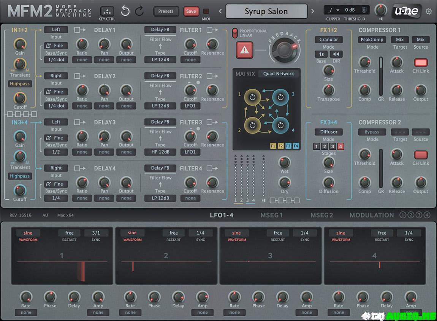437x321 pixels.
Task: Switch to MSEG1 tab
Action: coord(271,215)
